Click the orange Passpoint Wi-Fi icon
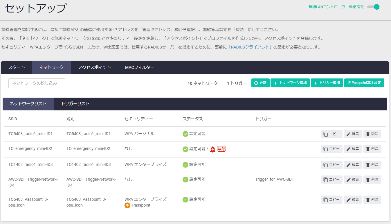 (x=127, y=205)
